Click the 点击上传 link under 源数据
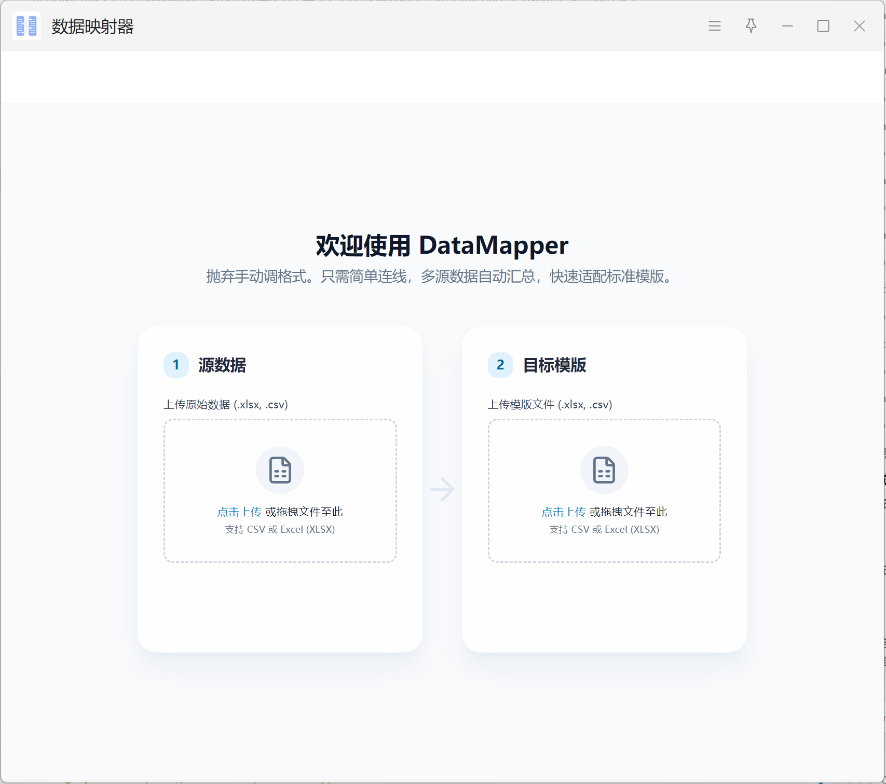This screenshot has height=784, width=886. click(239, 512)
